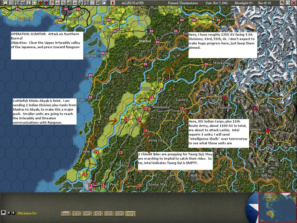Click the red plane on green icon
The image size is (297, 223).
pyautogui.click(x=40, y=3)
